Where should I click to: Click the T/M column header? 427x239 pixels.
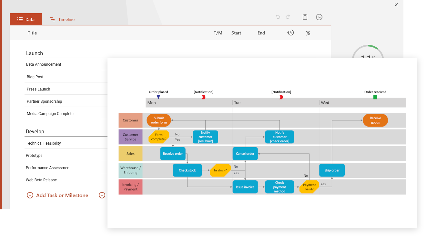[218, 33]
